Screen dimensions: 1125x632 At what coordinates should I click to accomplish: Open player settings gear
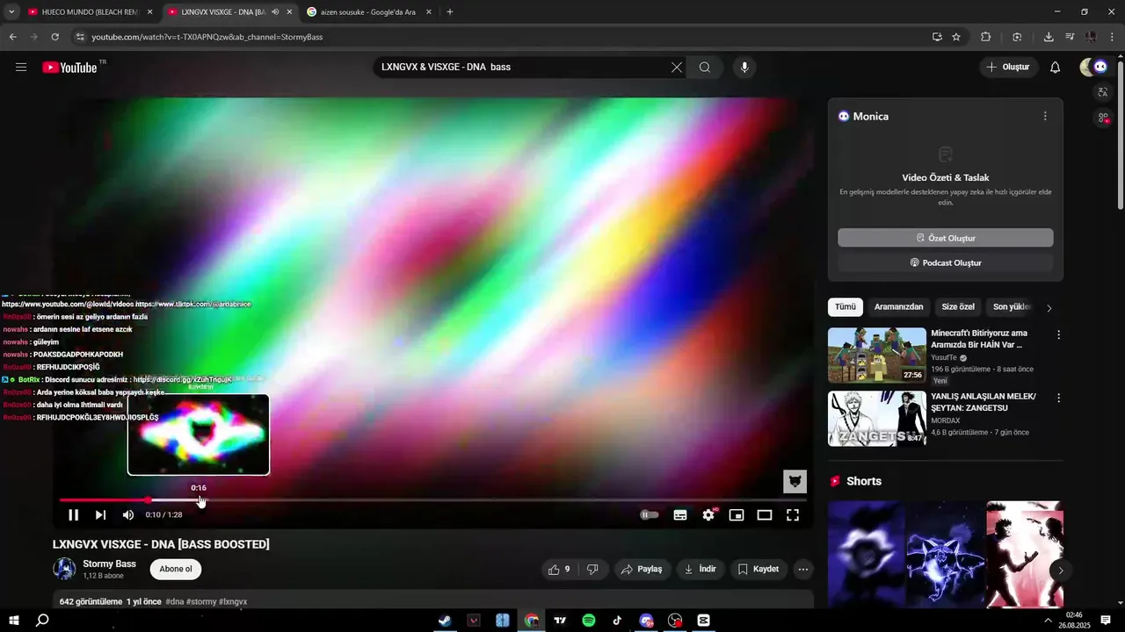(708, 515)
